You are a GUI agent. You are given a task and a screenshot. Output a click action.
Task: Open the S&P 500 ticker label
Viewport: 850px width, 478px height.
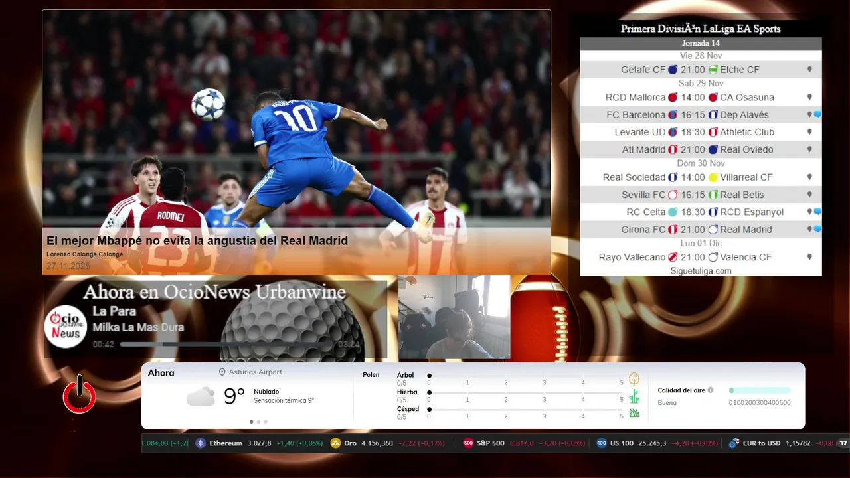click(x=491, y=443)
